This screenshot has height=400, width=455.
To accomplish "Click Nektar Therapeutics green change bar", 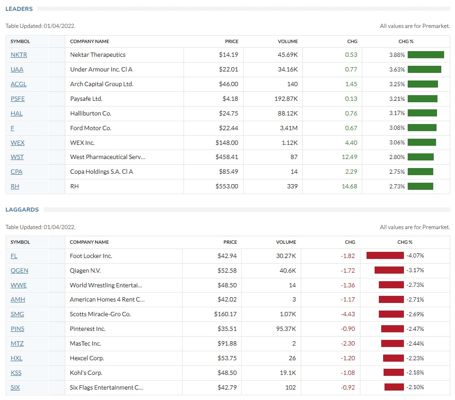I will tap(426, 55).
